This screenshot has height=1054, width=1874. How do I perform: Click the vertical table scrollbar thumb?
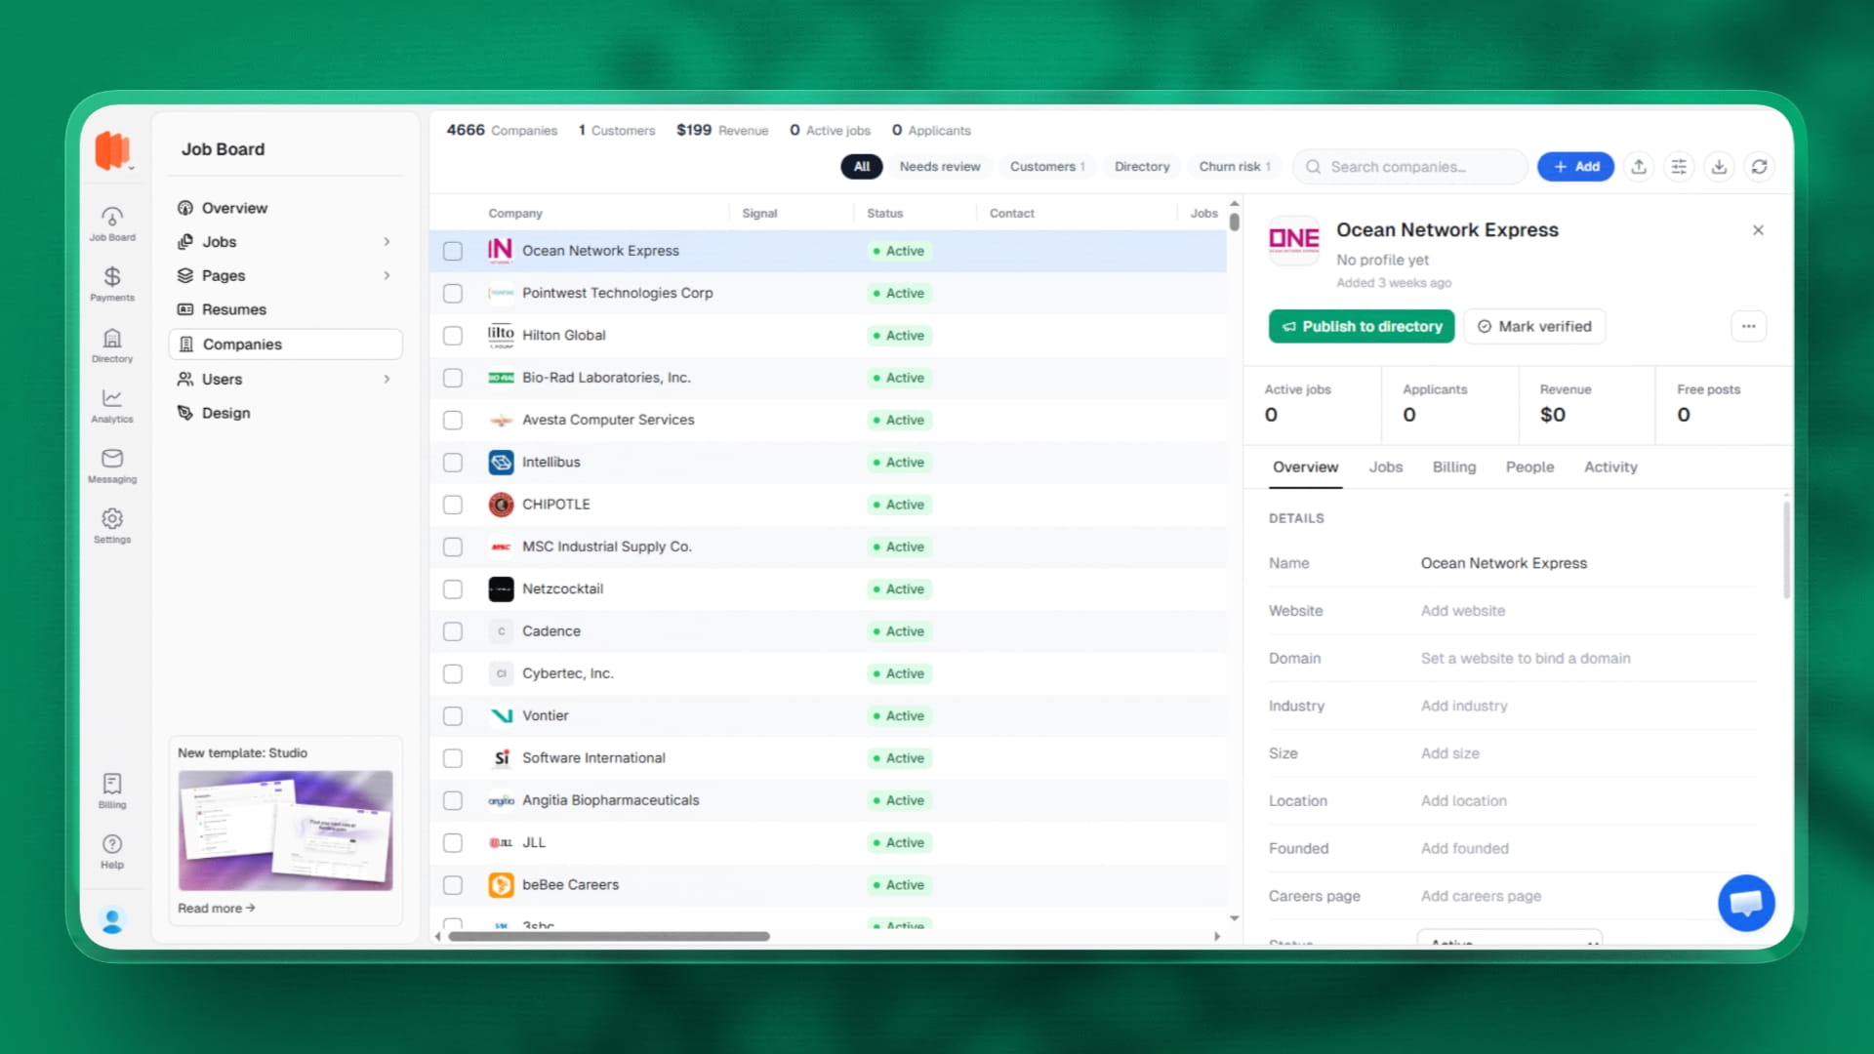1234,222
